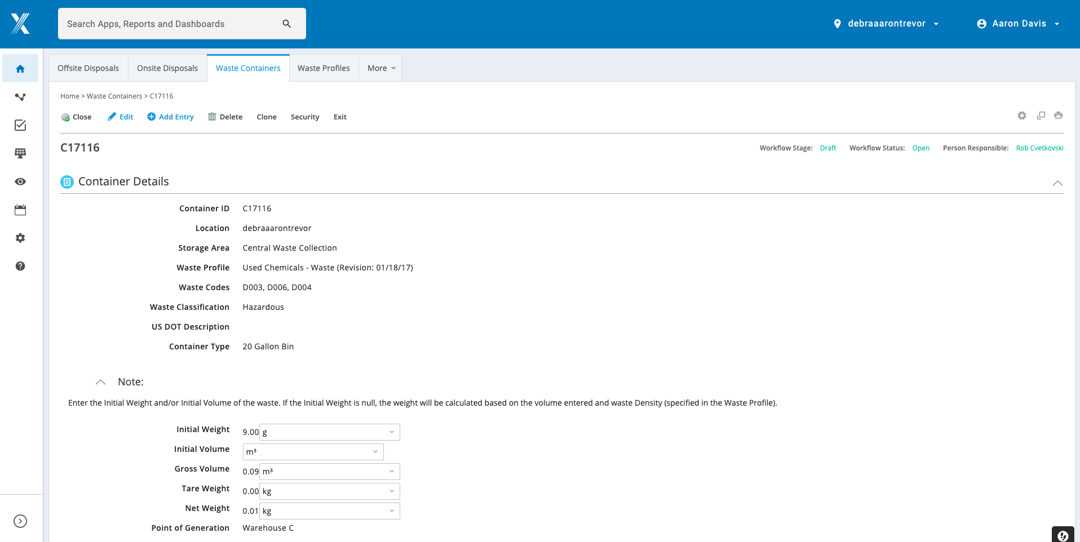Expand the sidebar with arrow icon
Screen dimensions: 1080x542
pyautogui.click(x=20, y=521)
